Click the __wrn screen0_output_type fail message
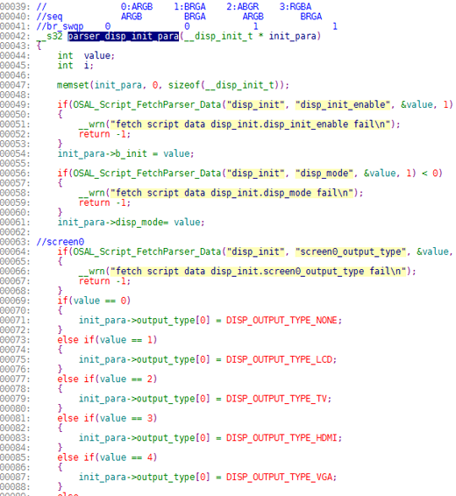This screenshot has width=456, height=496. pyautogui.click(x=247, y=272)
